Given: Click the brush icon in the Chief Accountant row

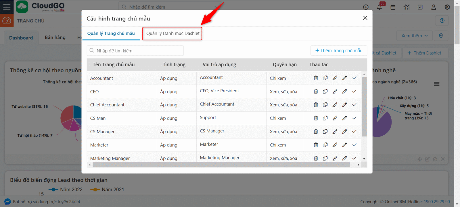Looking at the screenshot, I should tap(335, 105).
